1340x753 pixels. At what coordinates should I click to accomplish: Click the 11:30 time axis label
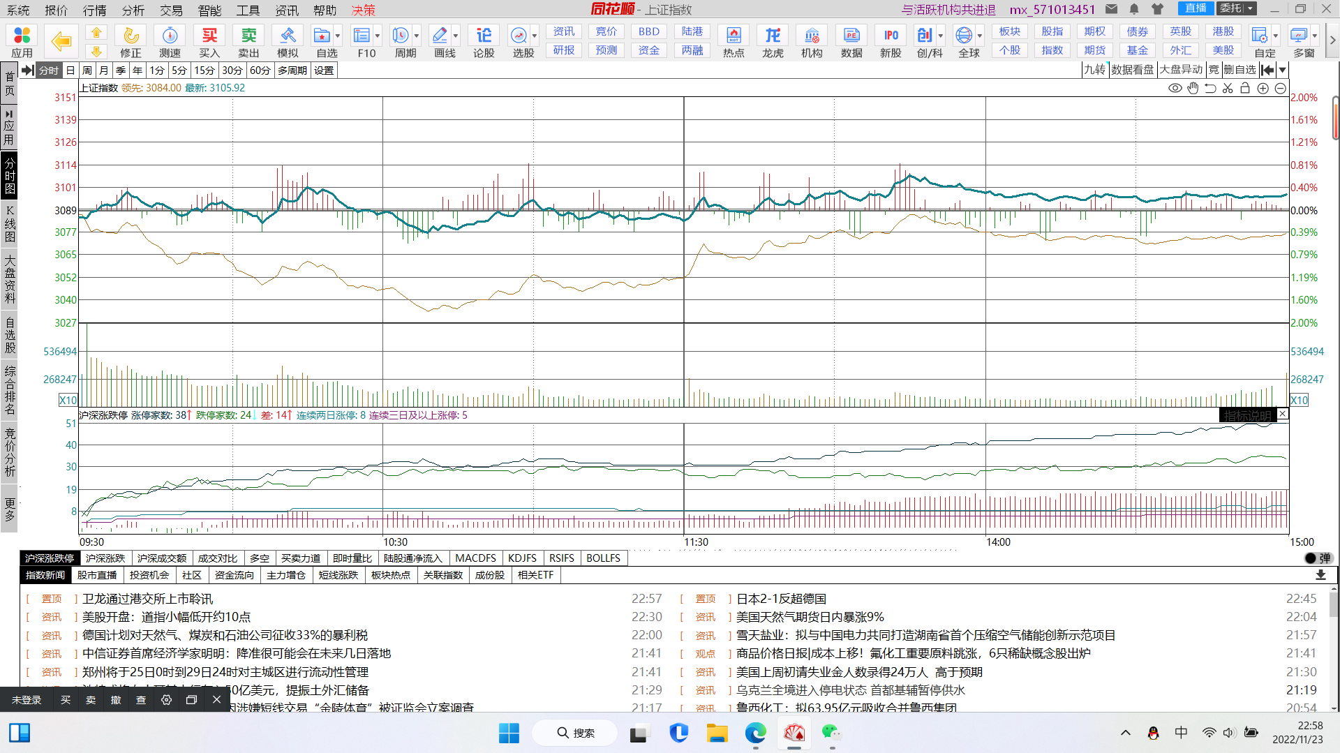(x=696, y=542)
